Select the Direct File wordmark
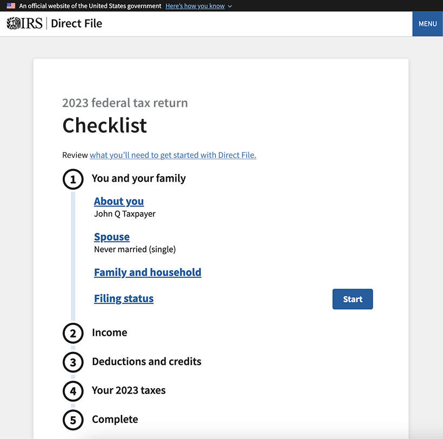 77,23
